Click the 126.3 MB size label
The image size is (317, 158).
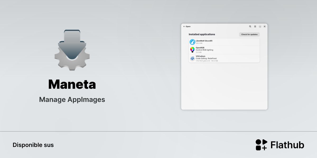coord(199,43)
